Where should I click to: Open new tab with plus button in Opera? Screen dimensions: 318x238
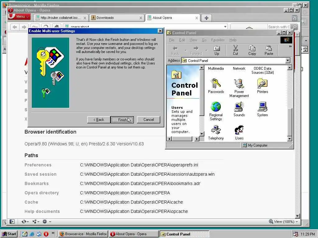click(x=207, y=18)
